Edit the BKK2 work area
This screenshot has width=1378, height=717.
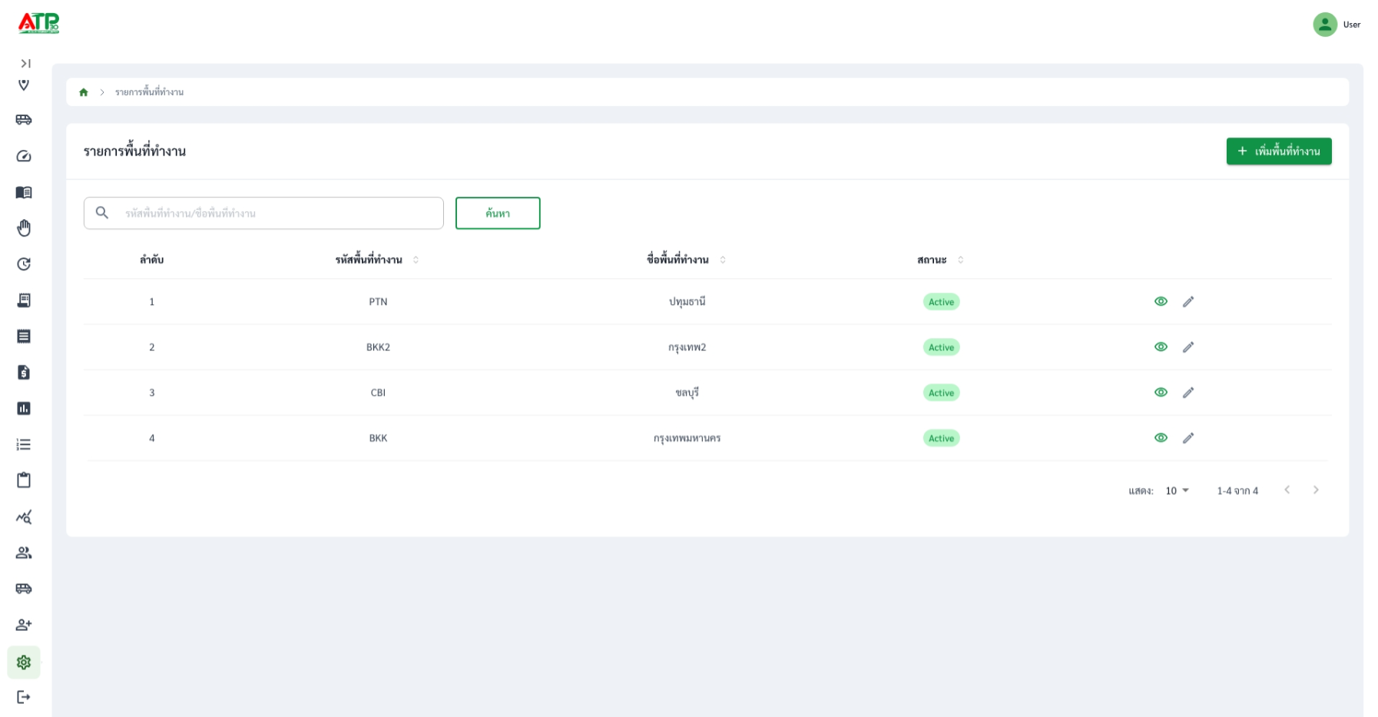(1188, 347)
